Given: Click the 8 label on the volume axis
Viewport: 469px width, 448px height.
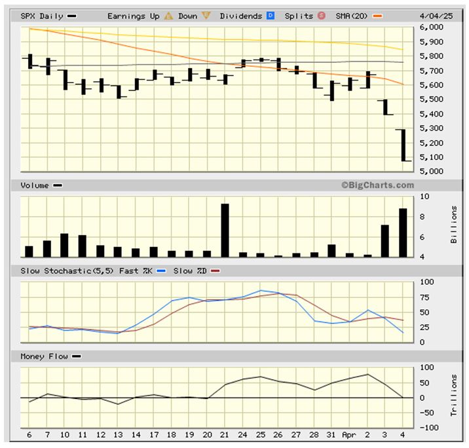Looking at the screenshot, I should pos(422,217).
